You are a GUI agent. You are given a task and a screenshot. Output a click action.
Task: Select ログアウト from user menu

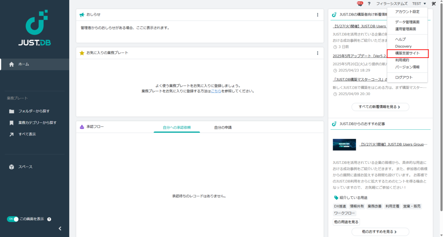click(x=407, y=77)
